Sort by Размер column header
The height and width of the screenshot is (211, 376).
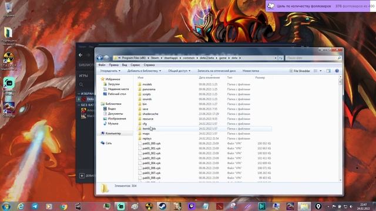tap(260, 77)
